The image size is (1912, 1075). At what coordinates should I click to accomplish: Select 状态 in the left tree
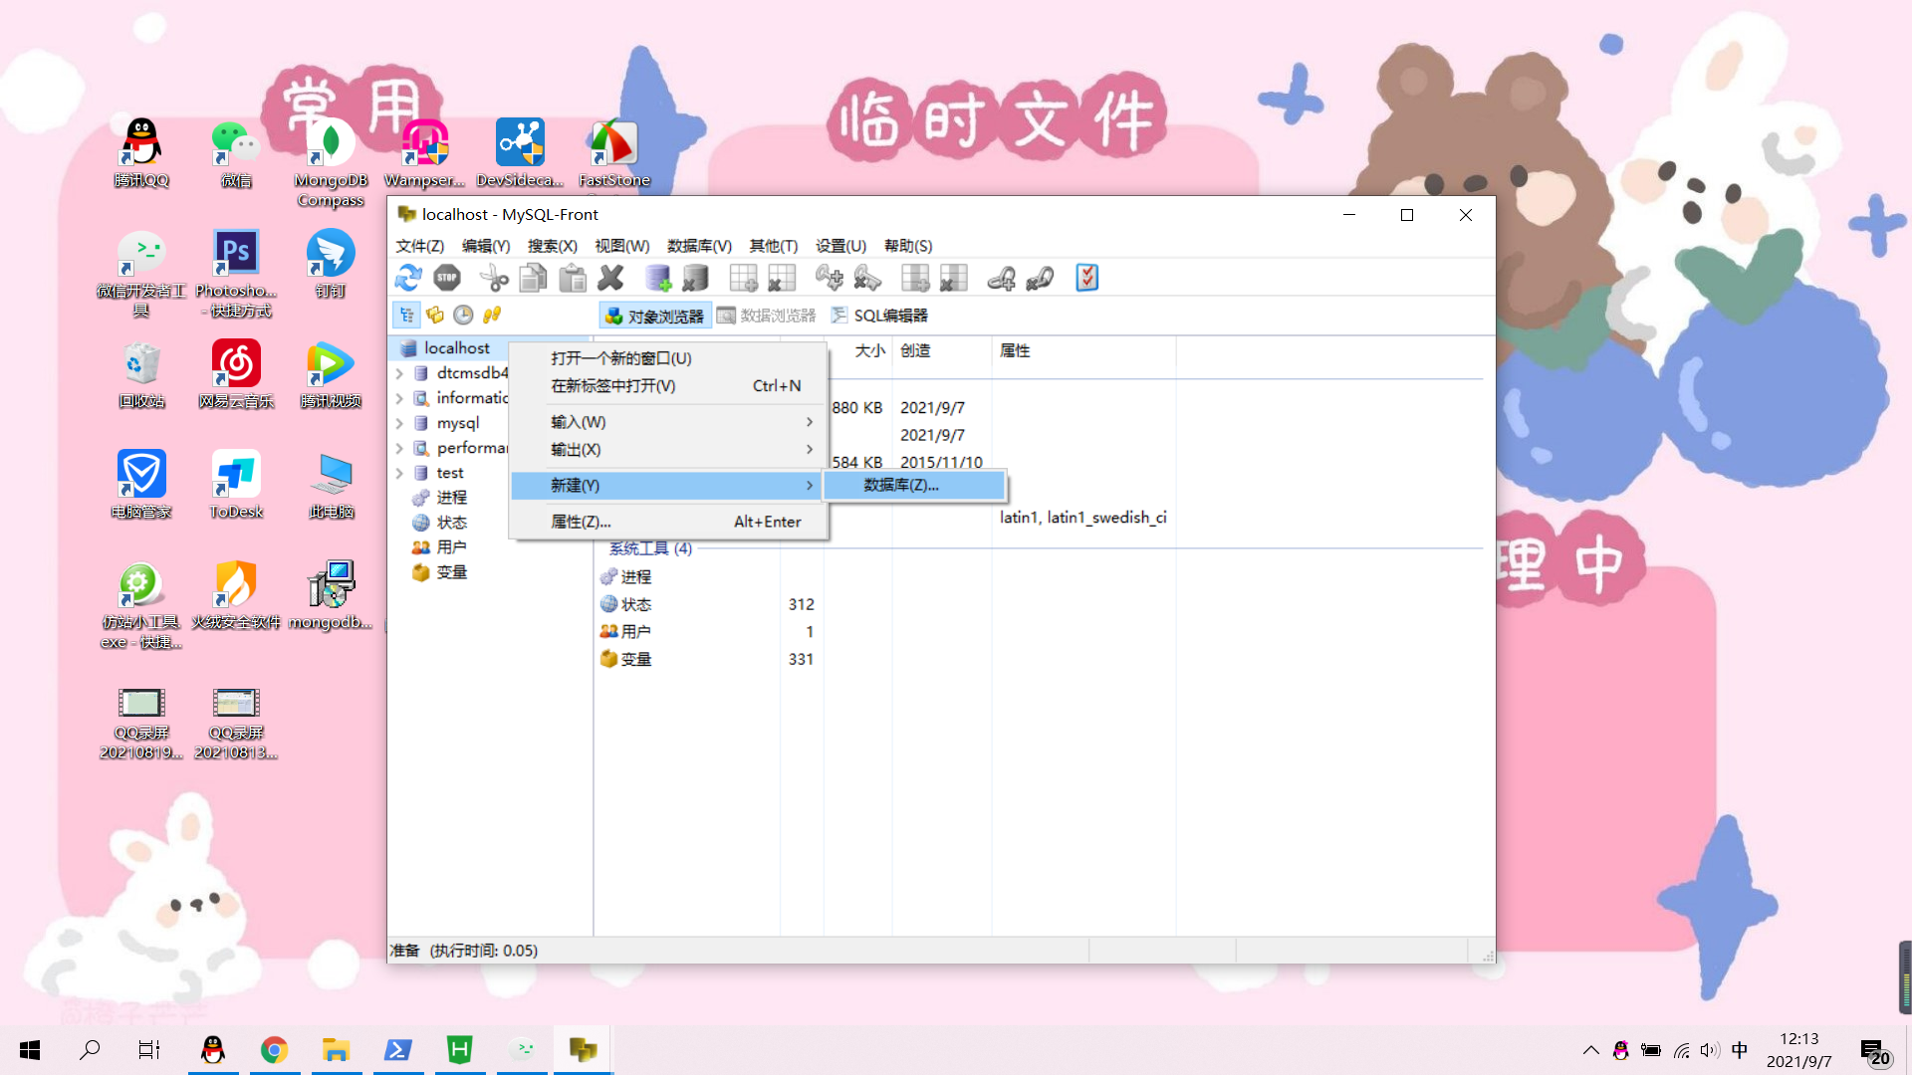click(x=451, y=523)
